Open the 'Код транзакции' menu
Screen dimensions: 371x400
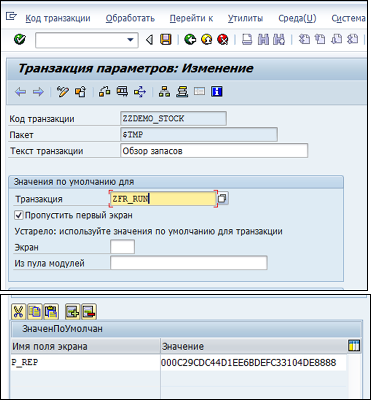(57, 19)
